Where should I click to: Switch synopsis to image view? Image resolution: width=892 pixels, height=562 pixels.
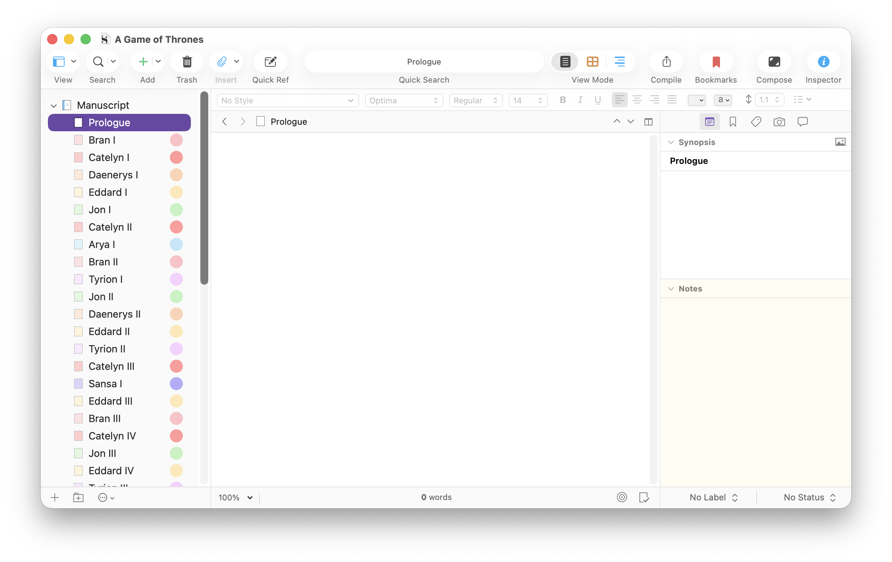(x=840, y=142)
